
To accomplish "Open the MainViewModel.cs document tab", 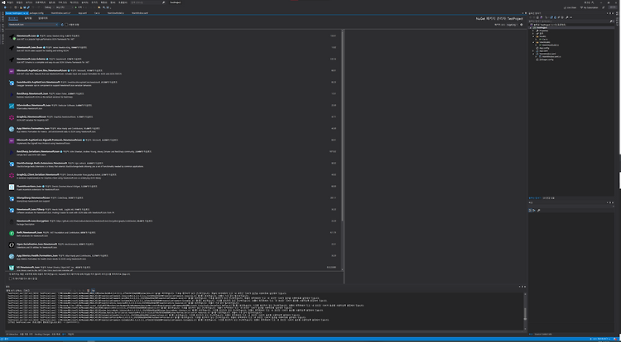I will click(x=116, y=13).
